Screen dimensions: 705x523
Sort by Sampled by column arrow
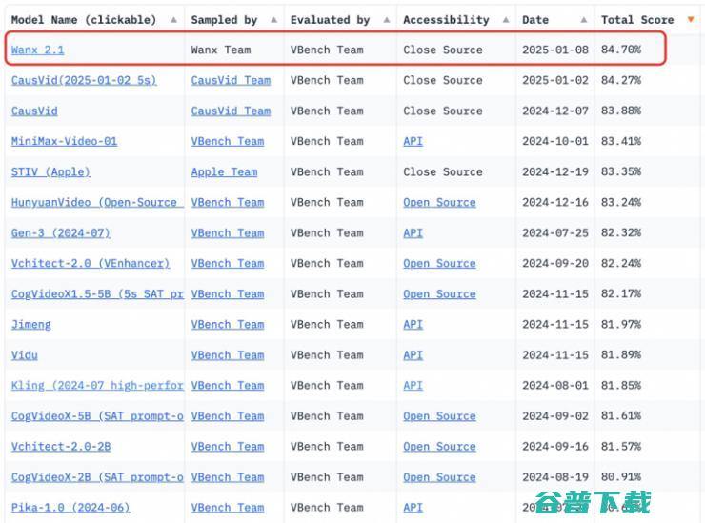(x=273, y=20)
